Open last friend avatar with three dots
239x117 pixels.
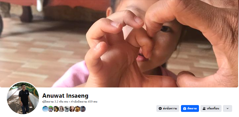pyautogui.click(x=83, y=109)
